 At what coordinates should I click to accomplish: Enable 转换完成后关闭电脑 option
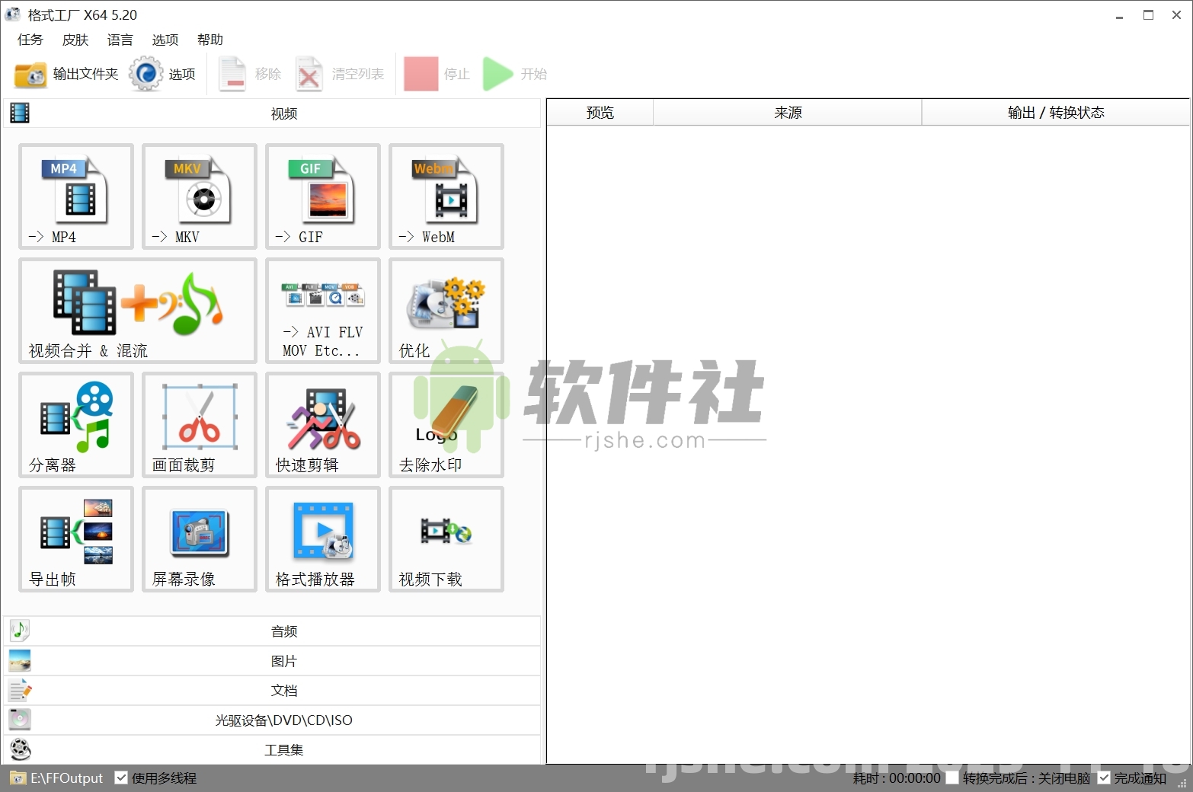[952, 778]
